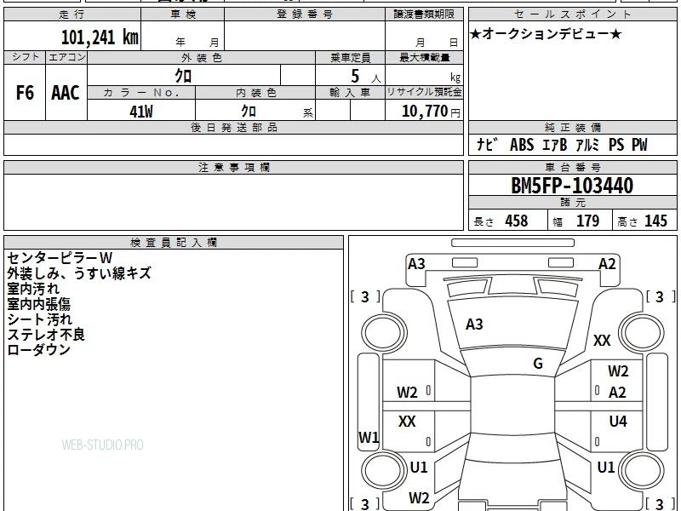
Task: Select the inspector note ステレオ不良
Action: (46, 335)
